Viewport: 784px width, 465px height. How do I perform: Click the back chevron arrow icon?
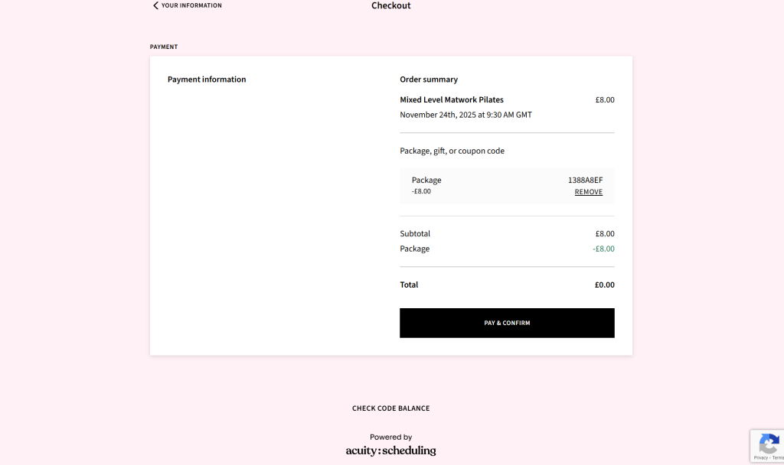(156, 5)
